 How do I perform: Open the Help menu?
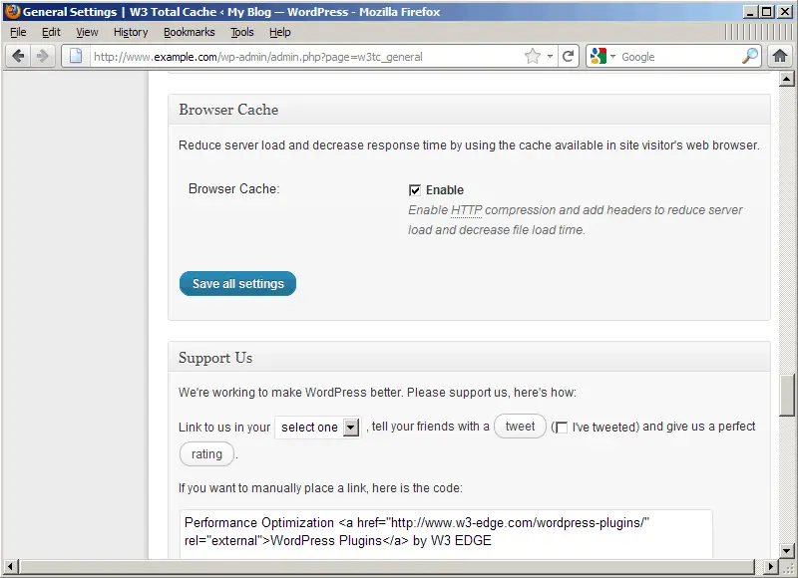280,32
